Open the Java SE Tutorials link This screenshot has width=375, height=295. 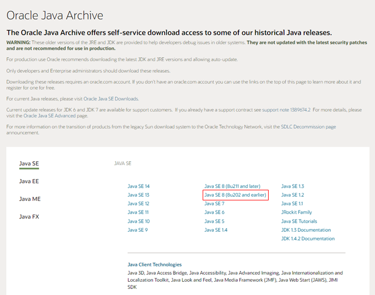coord(299,221)
